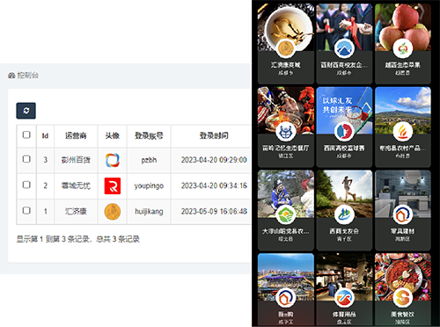
Task: Click the blue mountain logo on 西财 alumni card
Action: 344,48
